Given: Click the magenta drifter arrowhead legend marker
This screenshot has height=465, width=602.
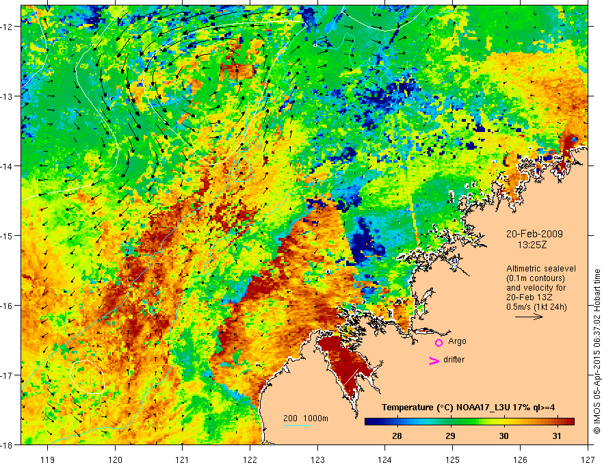Looking at the screenshot, I should [434, 360].
